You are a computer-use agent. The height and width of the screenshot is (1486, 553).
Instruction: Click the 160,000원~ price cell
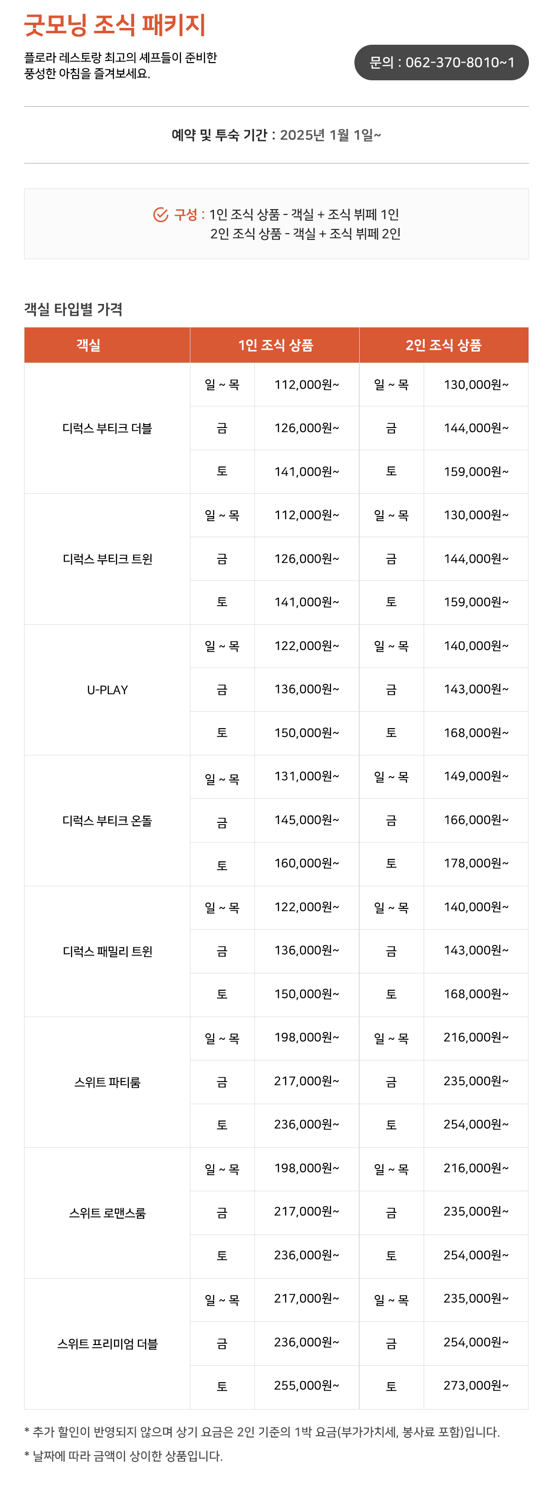pos(307,864)
